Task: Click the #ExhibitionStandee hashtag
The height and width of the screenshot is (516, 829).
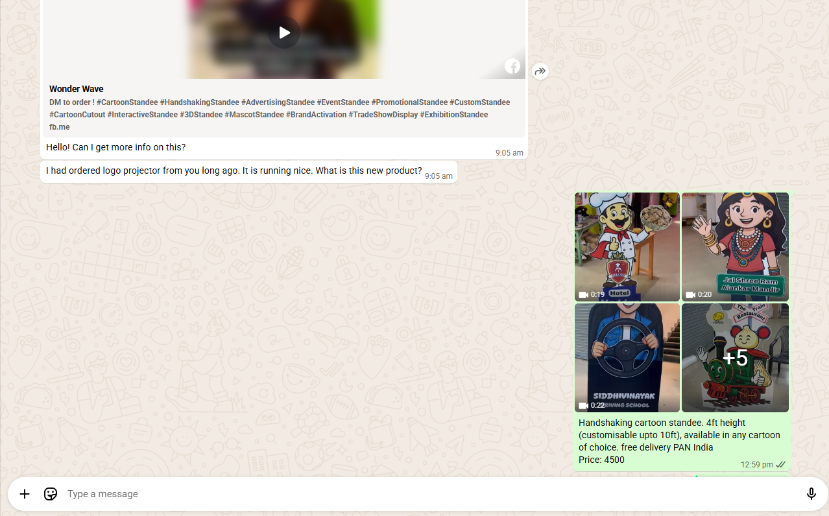Action: [x=453, y=115]
